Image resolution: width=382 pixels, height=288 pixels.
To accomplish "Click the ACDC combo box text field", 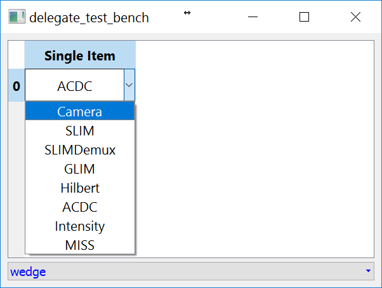I will tap(74, 86).
